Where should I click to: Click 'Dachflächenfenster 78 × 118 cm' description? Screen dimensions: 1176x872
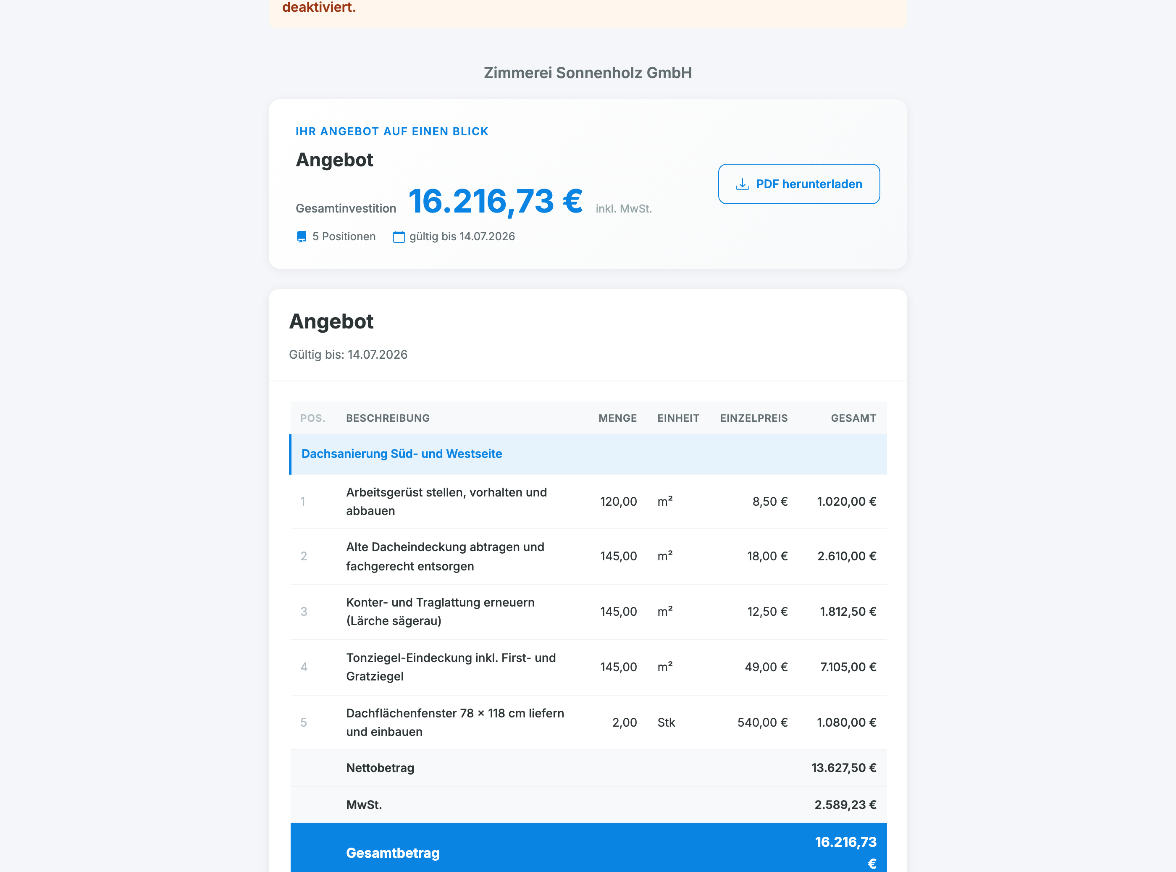click(455, 722)
